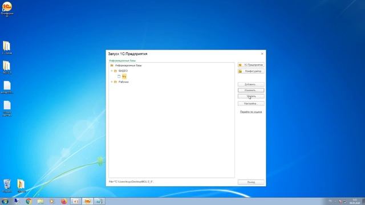Select the Рабочие folder in the tree
The width and height of the screenshot is (365, 205).
[x=124, y=82]
